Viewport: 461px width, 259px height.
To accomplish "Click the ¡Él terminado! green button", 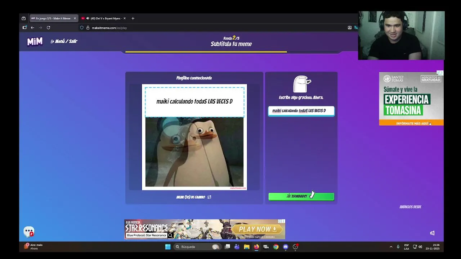I will 301,196.
